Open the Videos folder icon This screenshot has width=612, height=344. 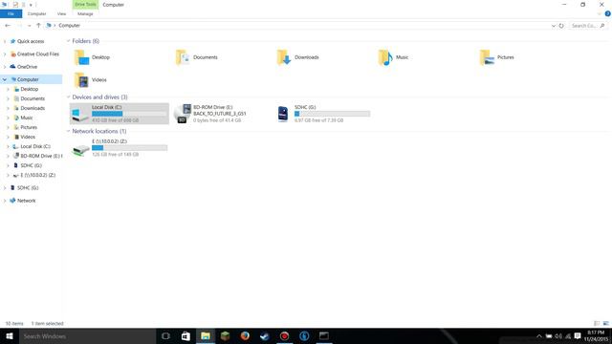pyautogui.click(x=81, y=80)
